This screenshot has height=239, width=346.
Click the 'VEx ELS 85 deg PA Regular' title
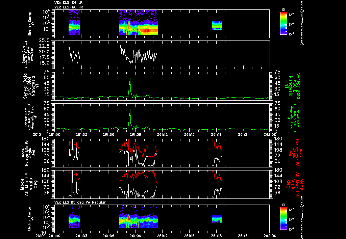point(80,202)
